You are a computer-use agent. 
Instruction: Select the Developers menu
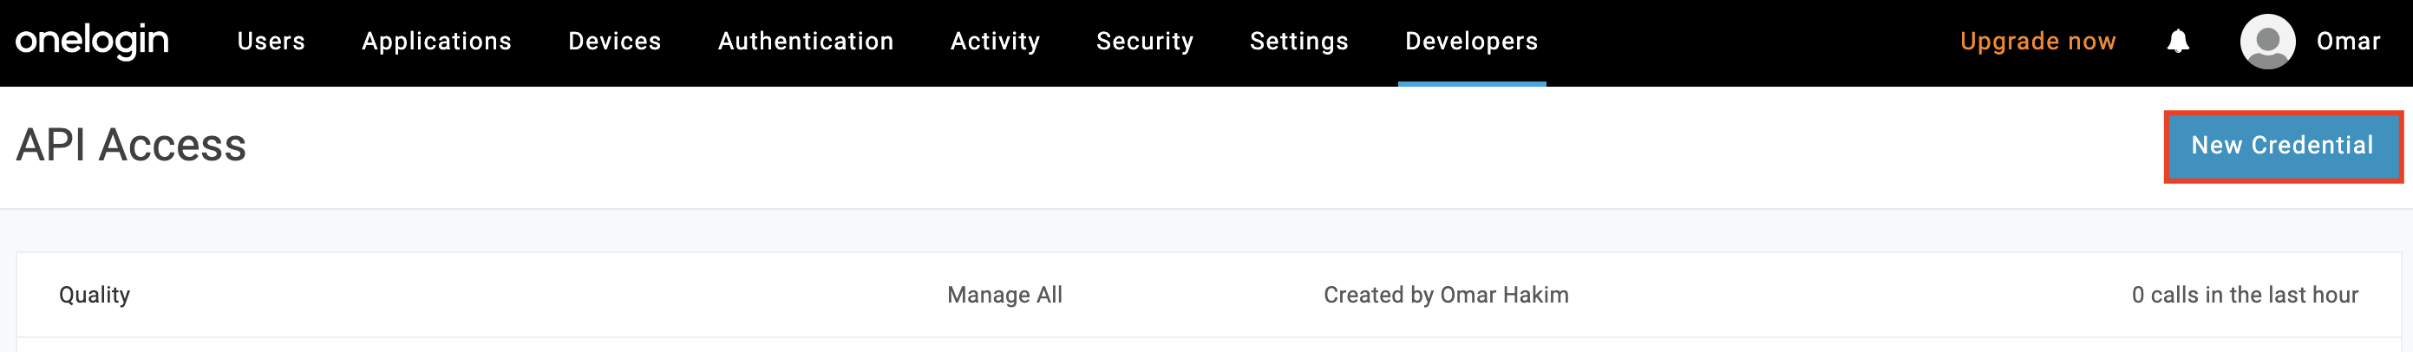click(x=1471, y=42)
